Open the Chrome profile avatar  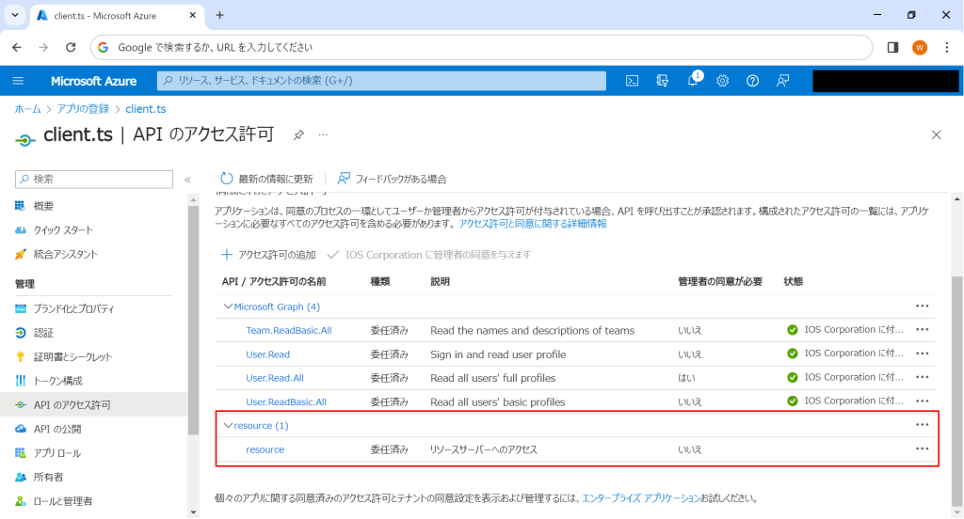coord(920,47)
